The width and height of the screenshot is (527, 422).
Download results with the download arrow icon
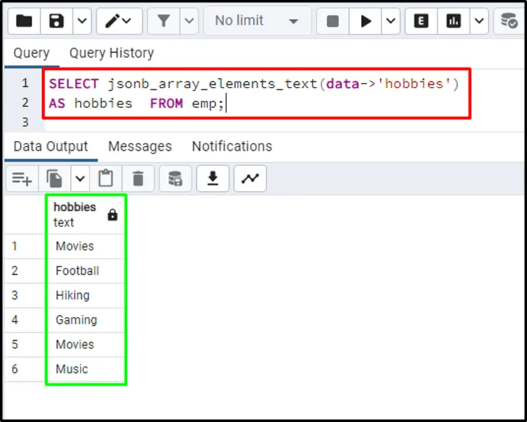(213, 179)
